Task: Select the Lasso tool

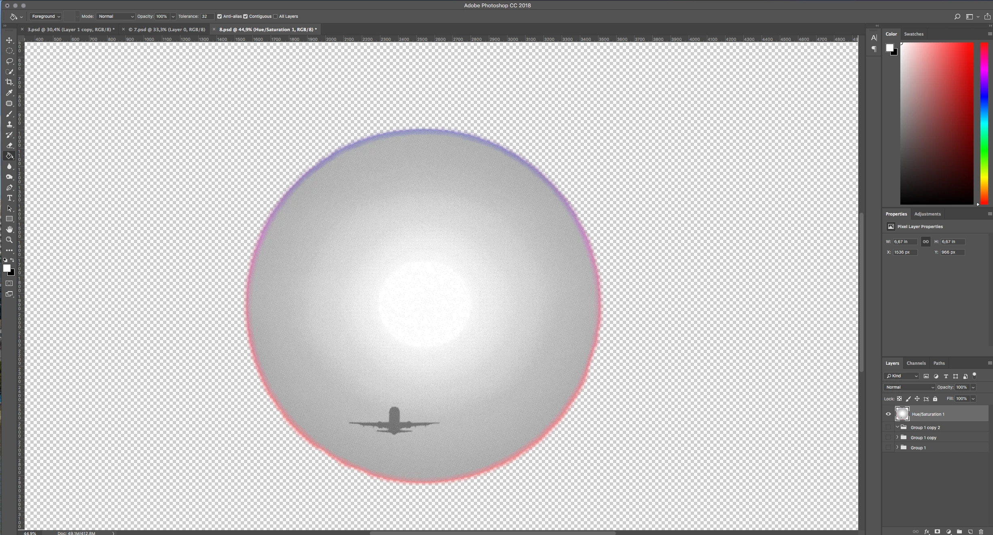Action: click(9, 61)
